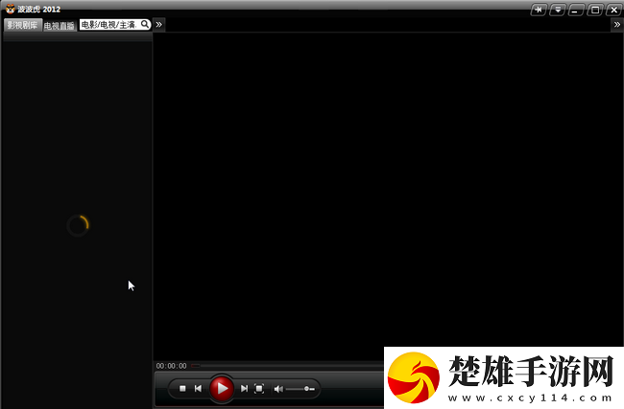Expand the right side panel chevron
Viewport: 624px width, 409px height.
[x=617, y=25]
